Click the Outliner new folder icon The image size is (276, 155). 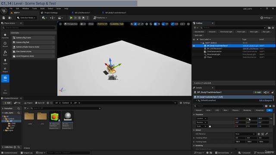[269, 28]
